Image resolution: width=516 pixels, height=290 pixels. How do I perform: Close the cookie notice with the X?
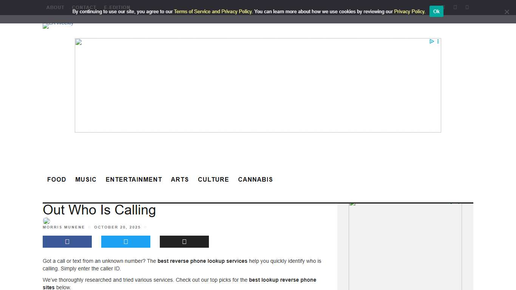[507, 12]
